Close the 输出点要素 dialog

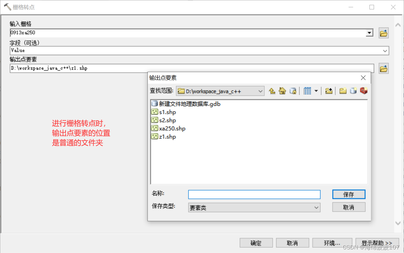point(363,78)
